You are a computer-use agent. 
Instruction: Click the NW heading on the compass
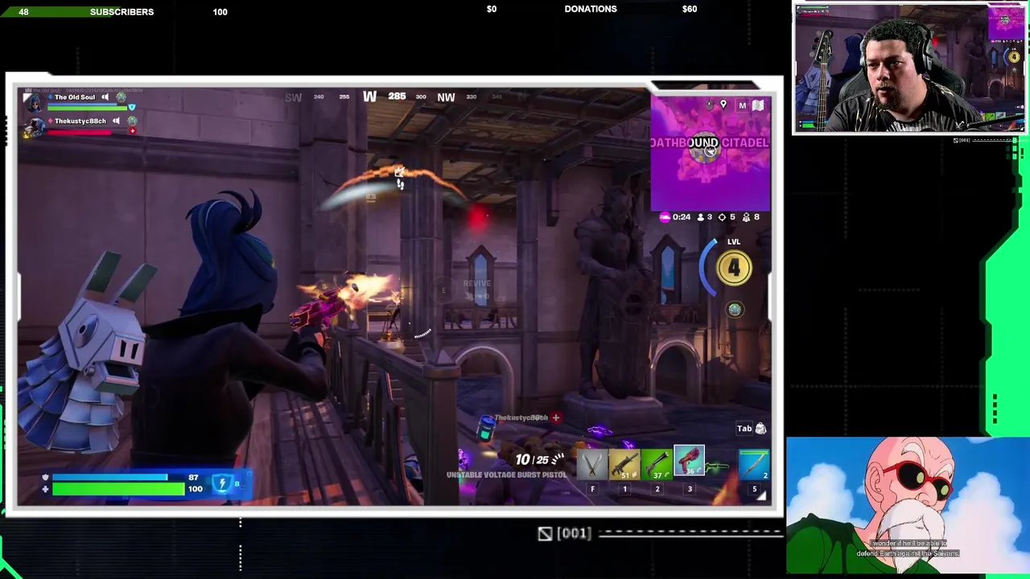446,97
